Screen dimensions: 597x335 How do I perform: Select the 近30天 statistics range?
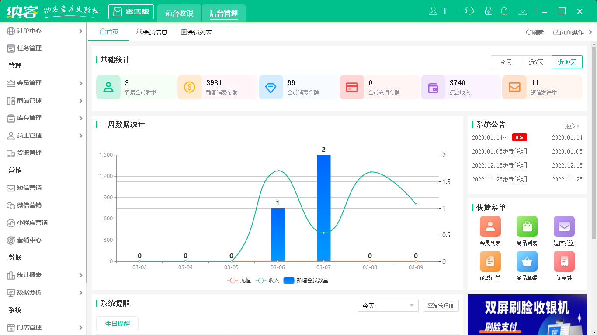pos(567,62)
